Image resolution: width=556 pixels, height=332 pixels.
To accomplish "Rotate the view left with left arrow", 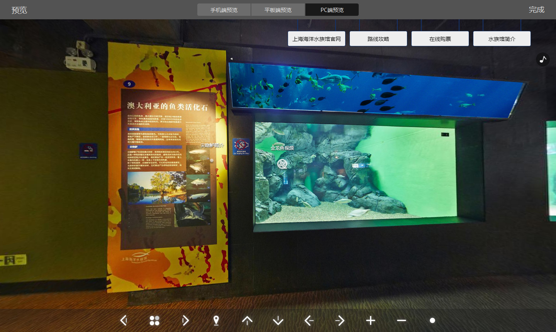I will [x=309, y=320].
